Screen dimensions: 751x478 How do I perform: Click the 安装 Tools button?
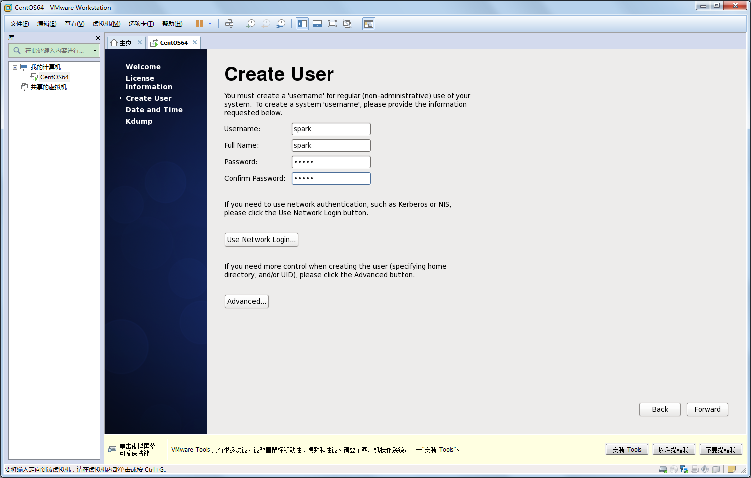pos(627,450)
